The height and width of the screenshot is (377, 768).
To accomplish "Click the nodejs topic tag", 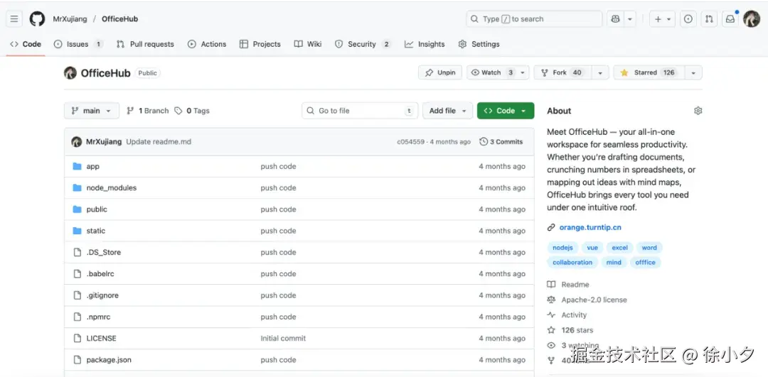I will pyautogui.click(x=562, y=248).
